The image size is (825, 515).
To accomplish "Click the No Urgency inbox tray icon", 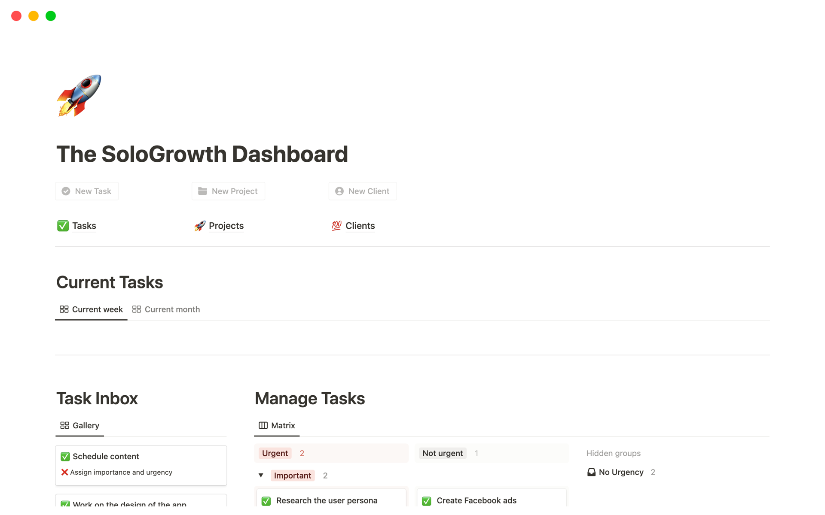I will click(591, 472).
